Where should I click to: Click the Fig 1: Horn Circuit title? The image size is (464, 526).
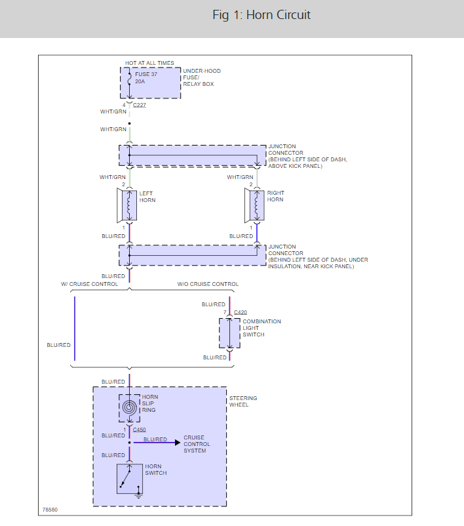pos(261,15)
